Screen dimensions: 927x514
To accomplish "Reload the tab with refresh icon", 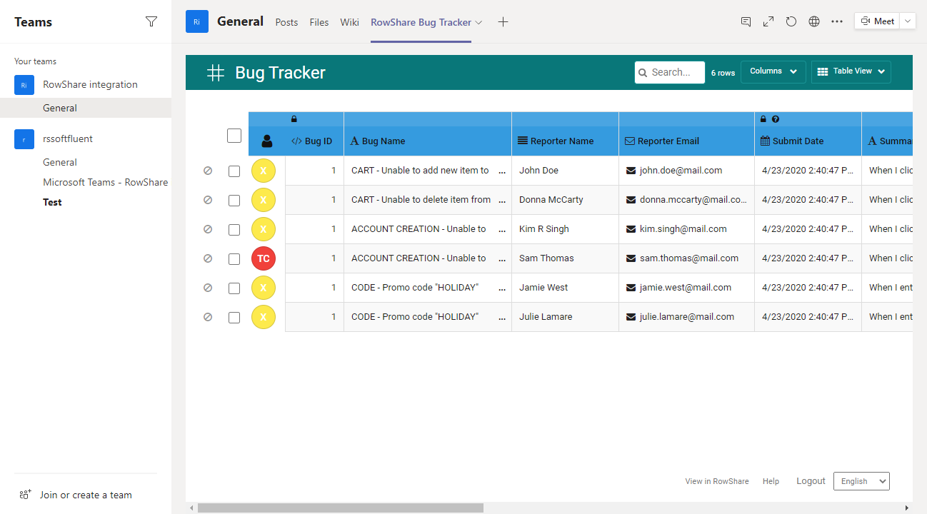I will click(791, 21).
